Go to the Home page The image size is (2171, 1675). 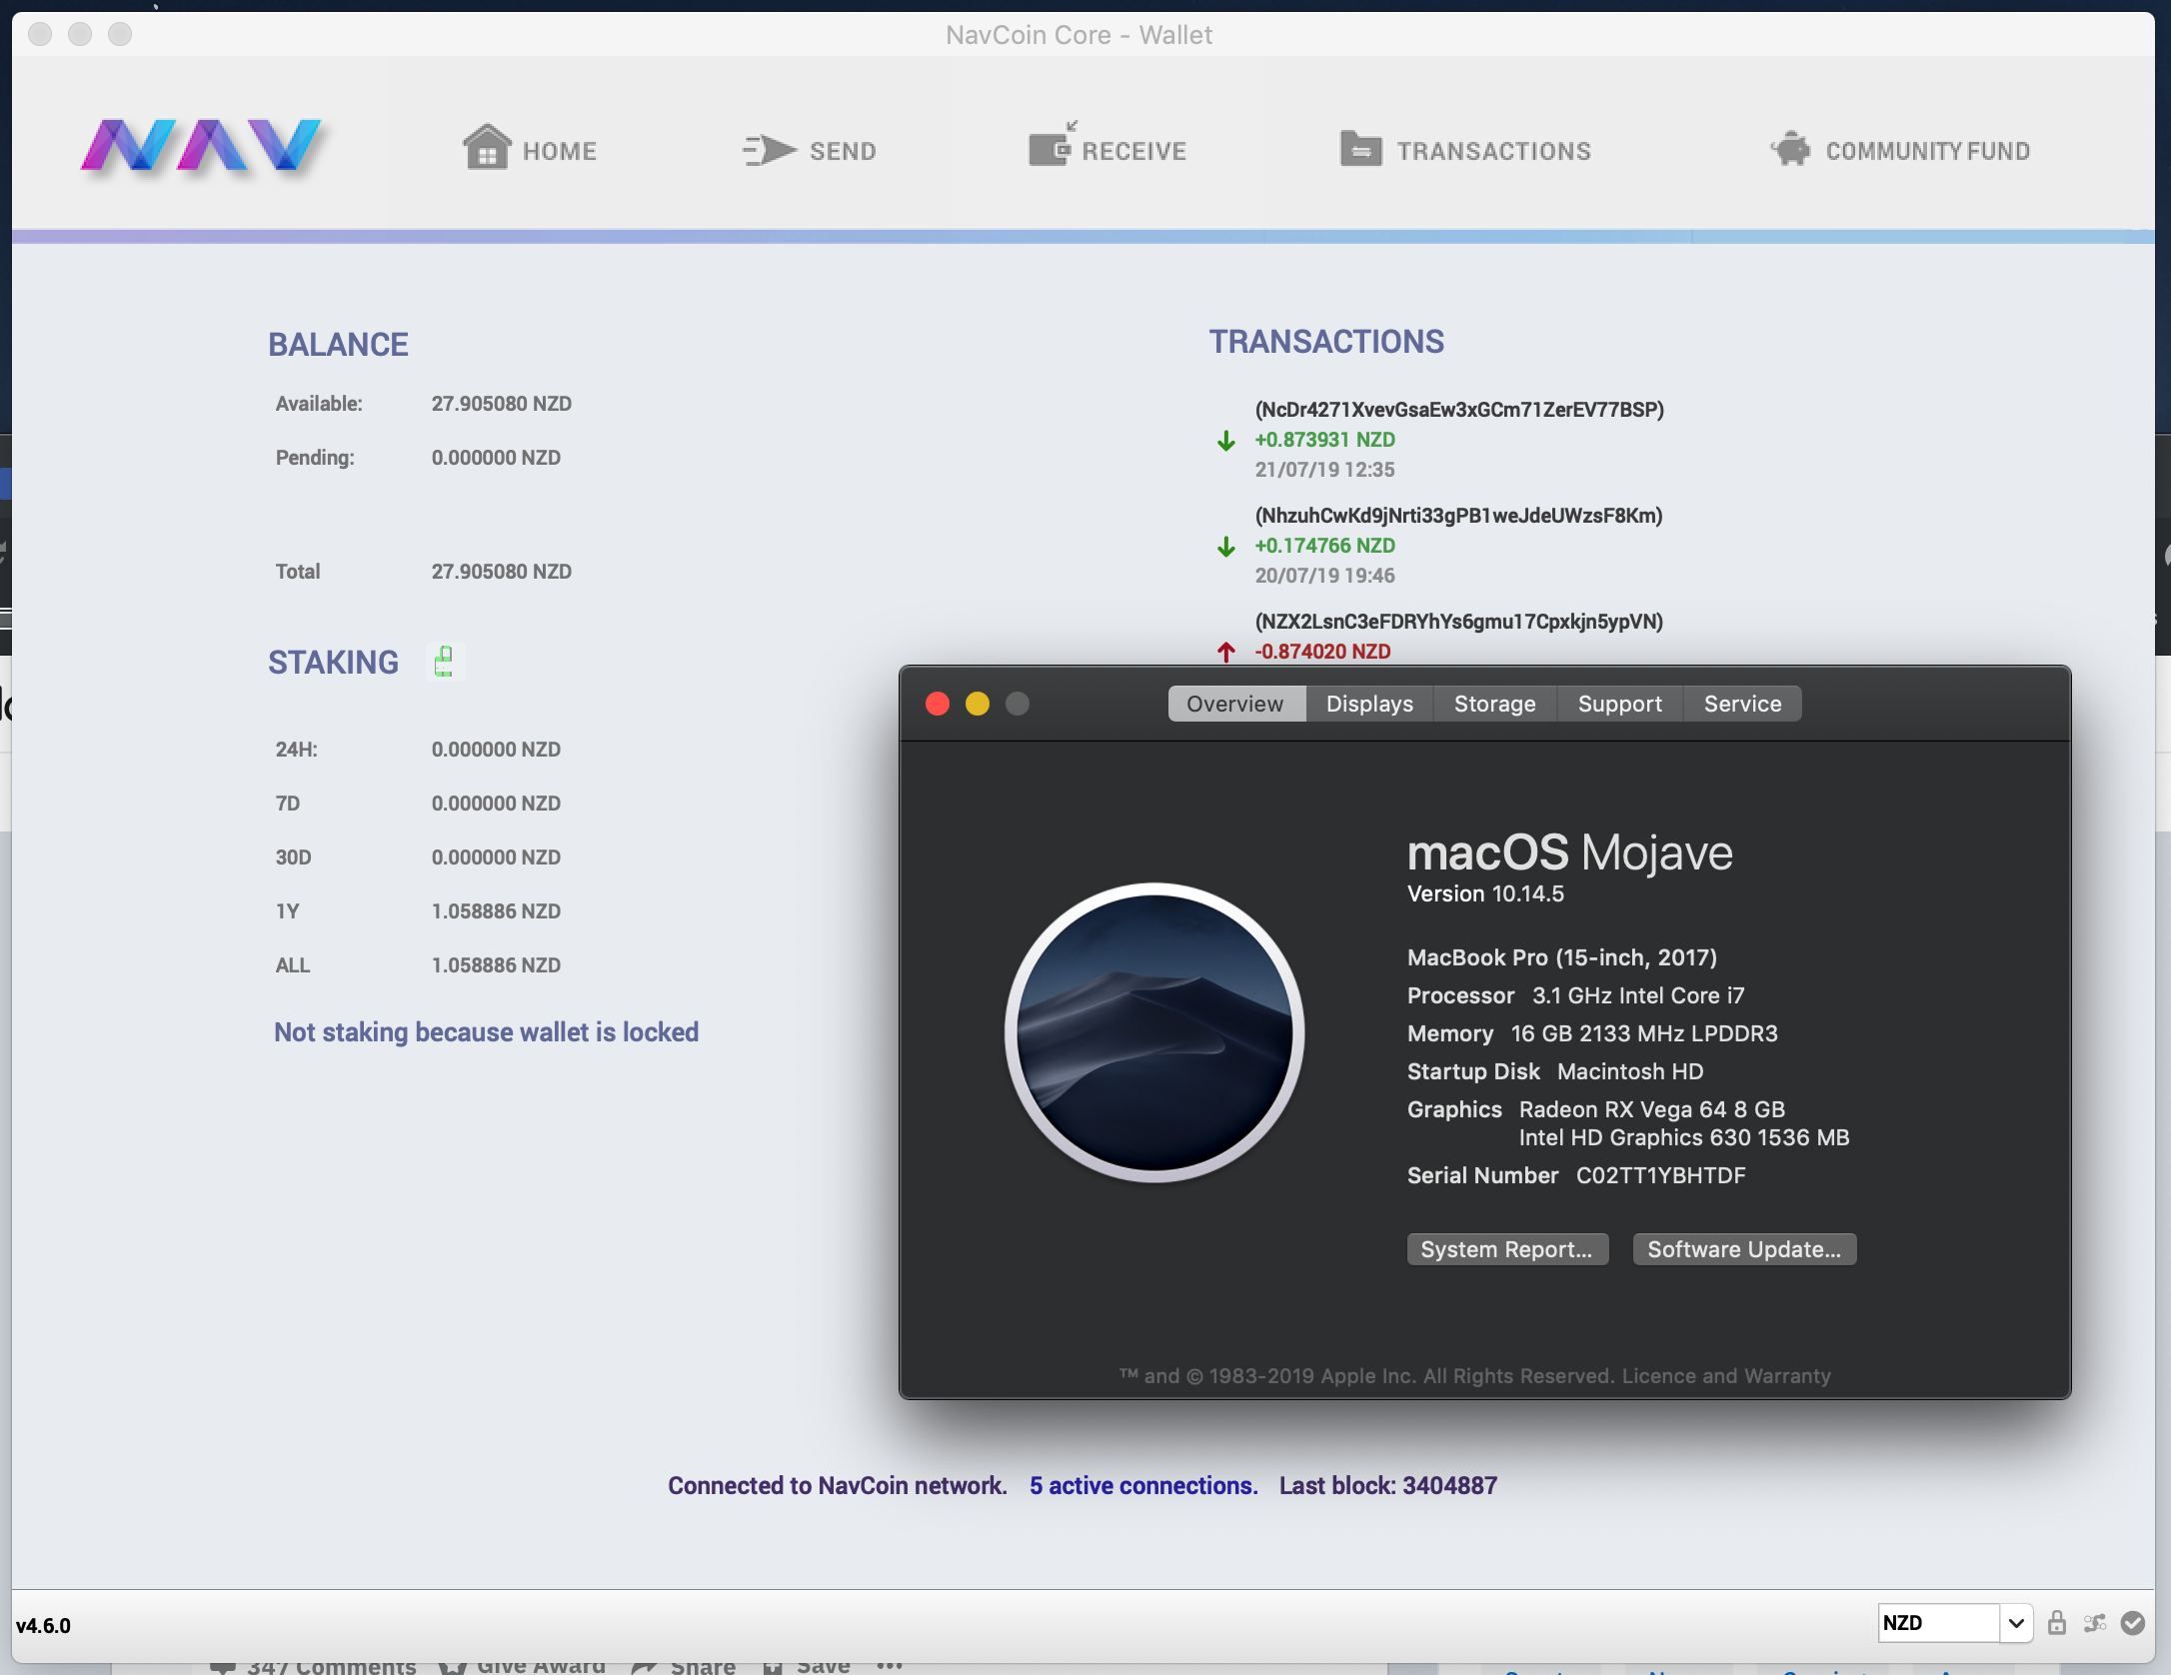tap(530, 150)
